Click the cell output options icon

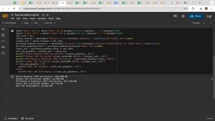point(12,77)
